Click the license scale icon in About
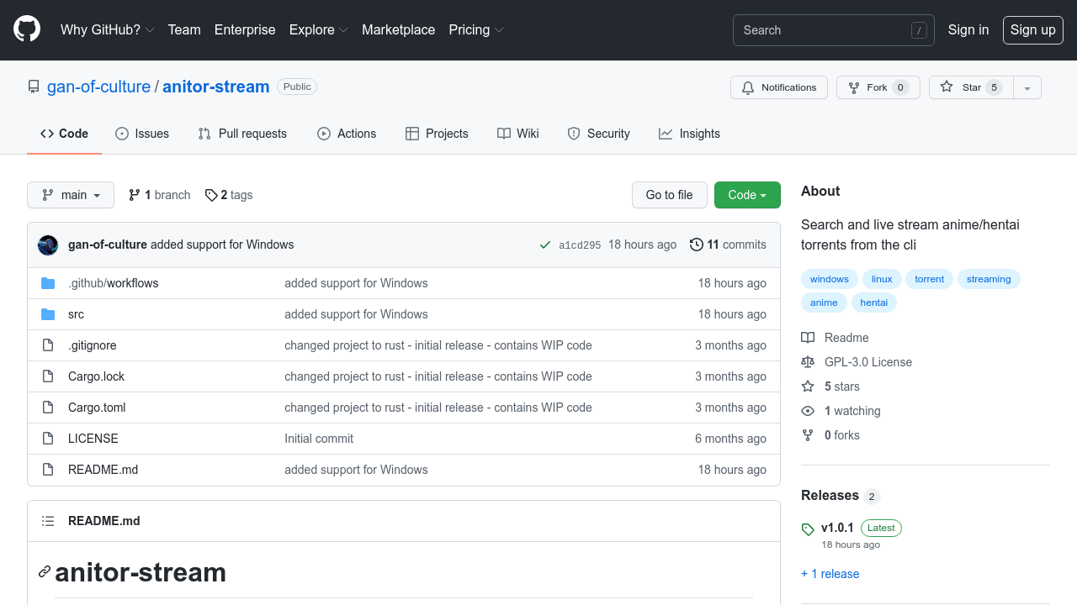1077x605 pixels. click(808, 362)
